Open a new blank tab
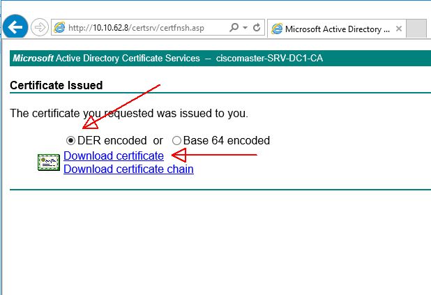Image resolution: width=431 pixels, height=295 pixels. [x=416, y=28]
